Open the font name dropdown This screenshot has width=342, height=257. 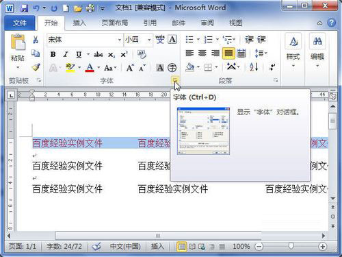120,40
